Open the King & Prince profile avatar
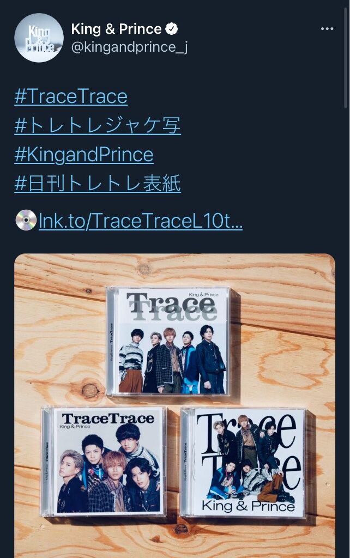The image size is (350, 558). tap(39, 38)
